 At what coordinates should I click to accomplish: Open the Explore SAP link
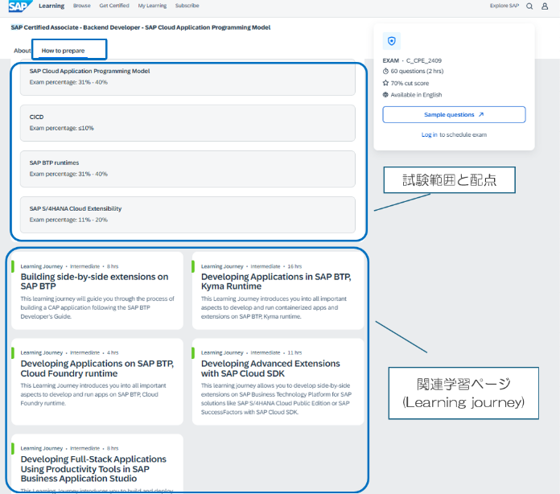(x=504, y=6)
